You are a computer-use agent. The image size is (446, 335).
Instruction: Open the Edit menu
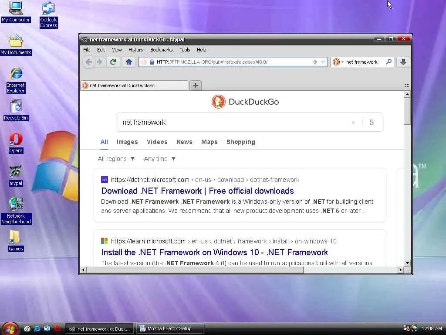click(101, 50)
